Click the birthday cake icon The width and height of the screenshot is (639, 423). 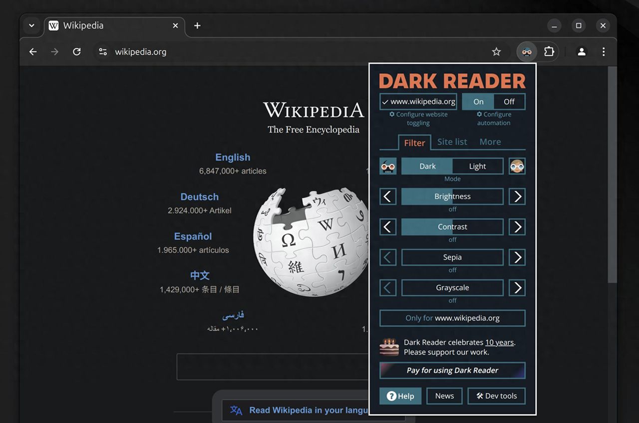[389, 347]
